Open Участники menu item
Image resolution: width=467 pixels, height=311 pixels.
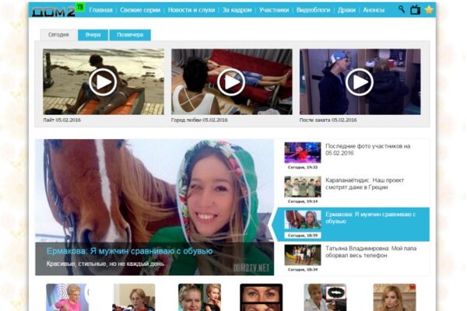click(274, 10)
